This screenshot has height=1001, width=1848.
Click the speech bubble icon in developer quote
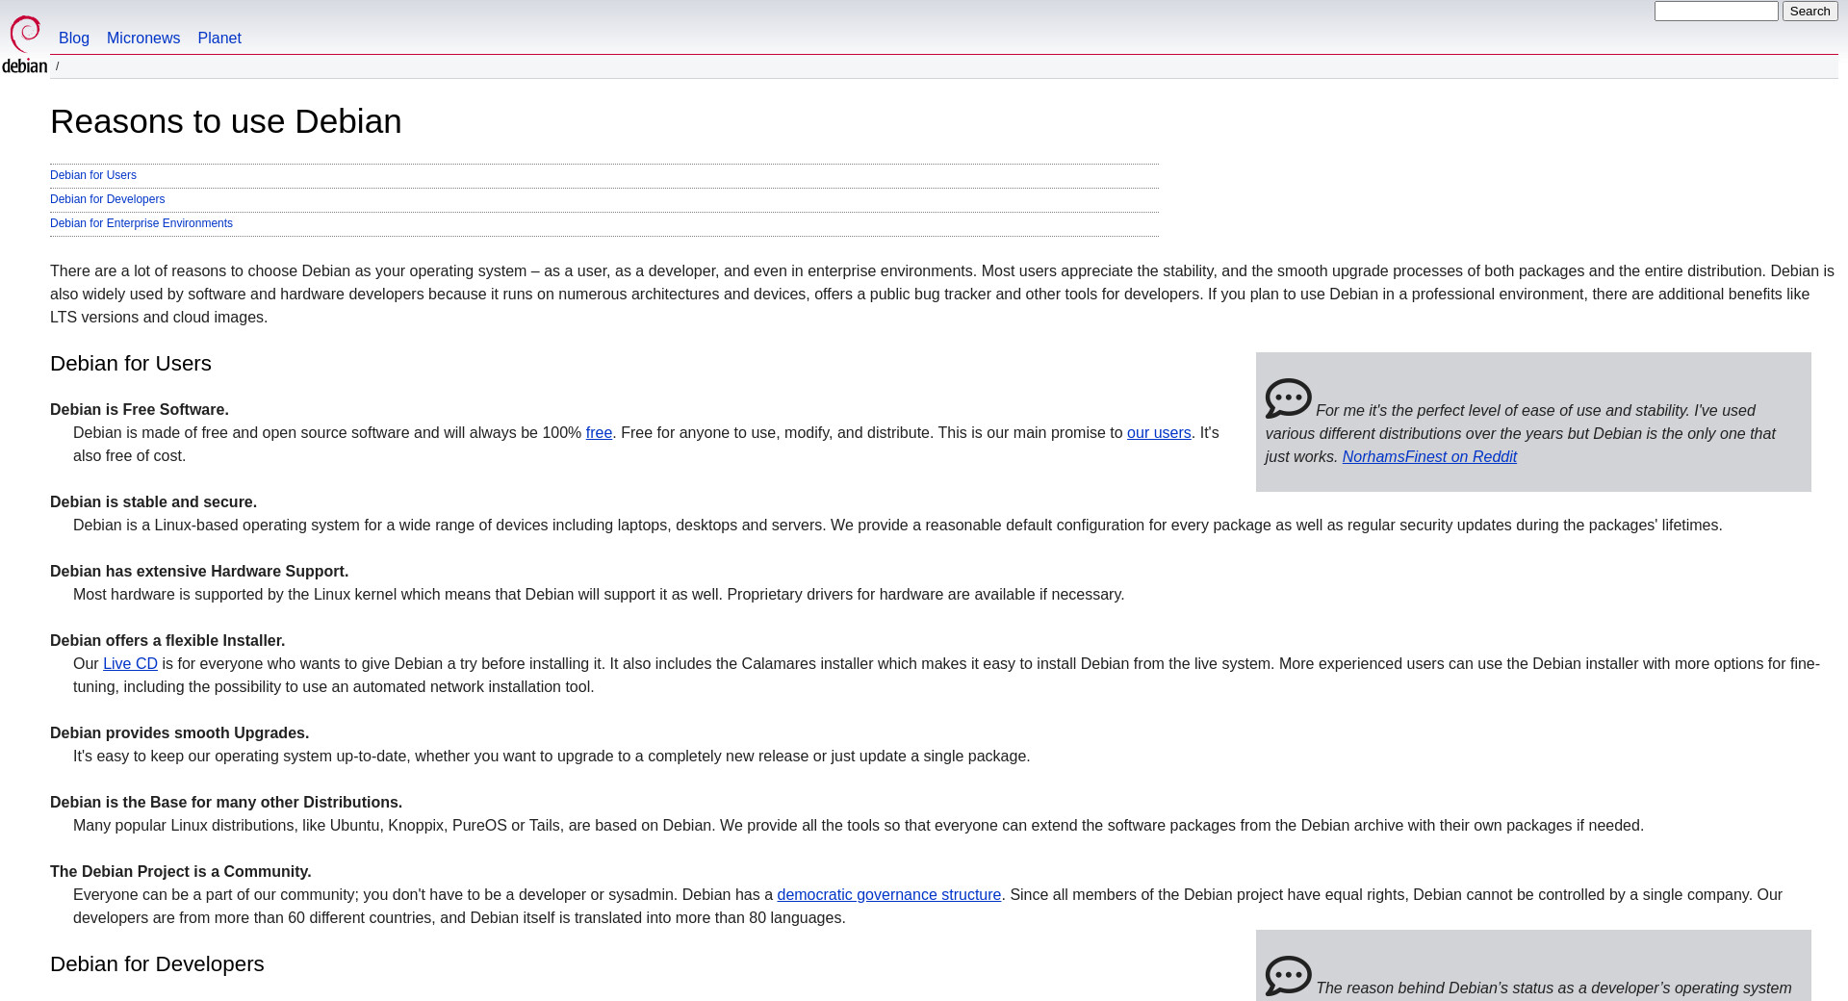point(1288,976)
